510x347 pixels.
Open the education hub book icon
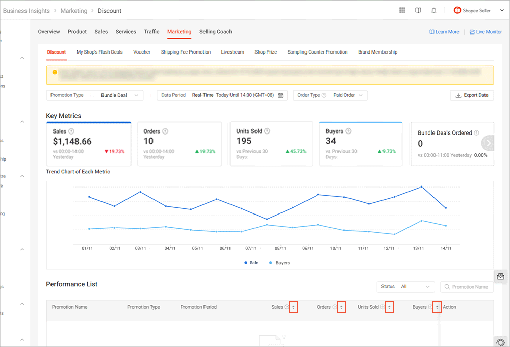(x=418, y=10)
